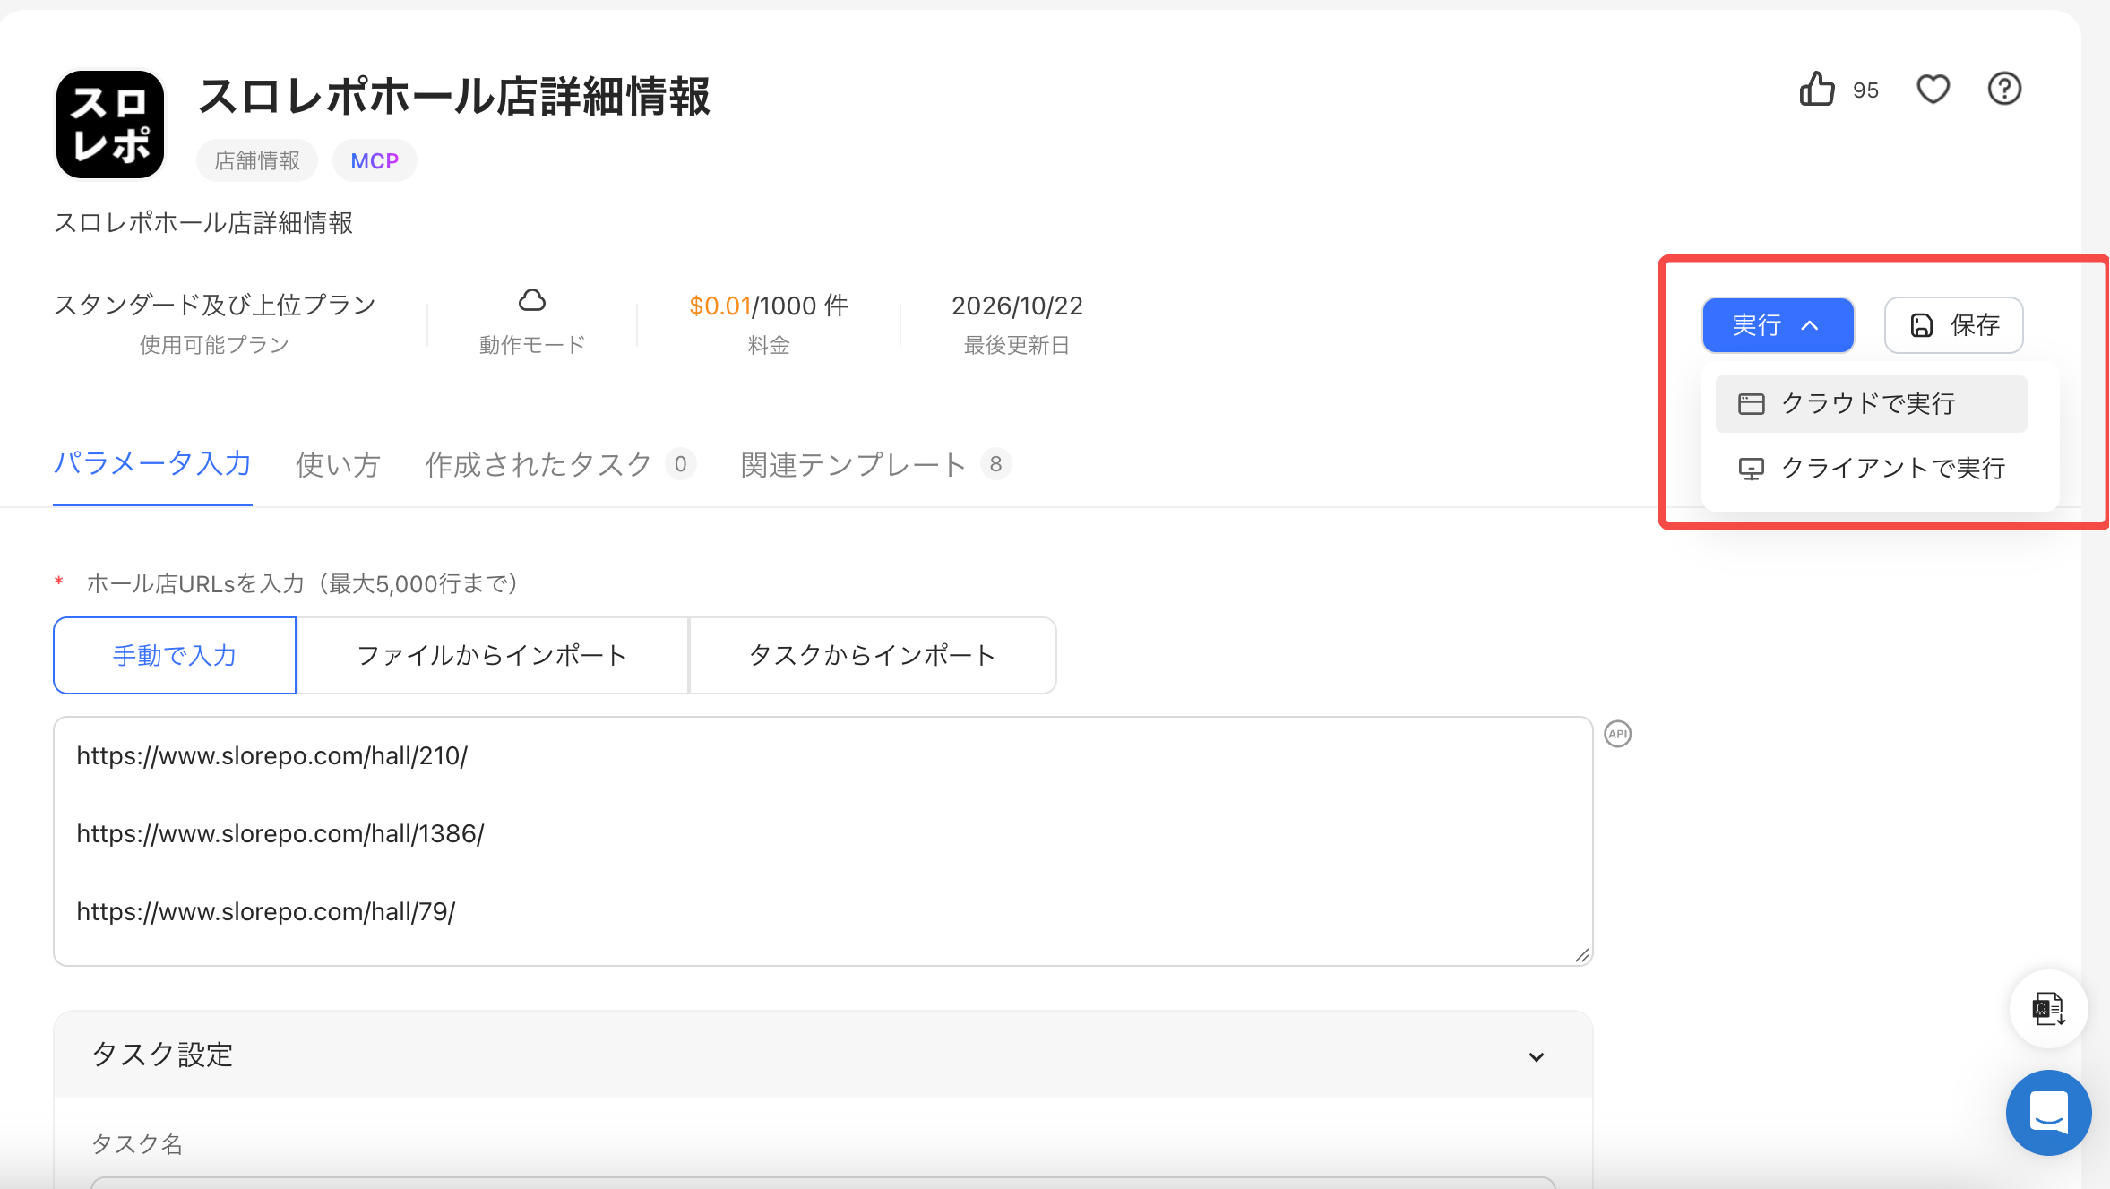The height and width of the screenshot is (1189, 2110).
Task: Click スタンダード及び上位プラン plan text
Action: tap(215, 305)
